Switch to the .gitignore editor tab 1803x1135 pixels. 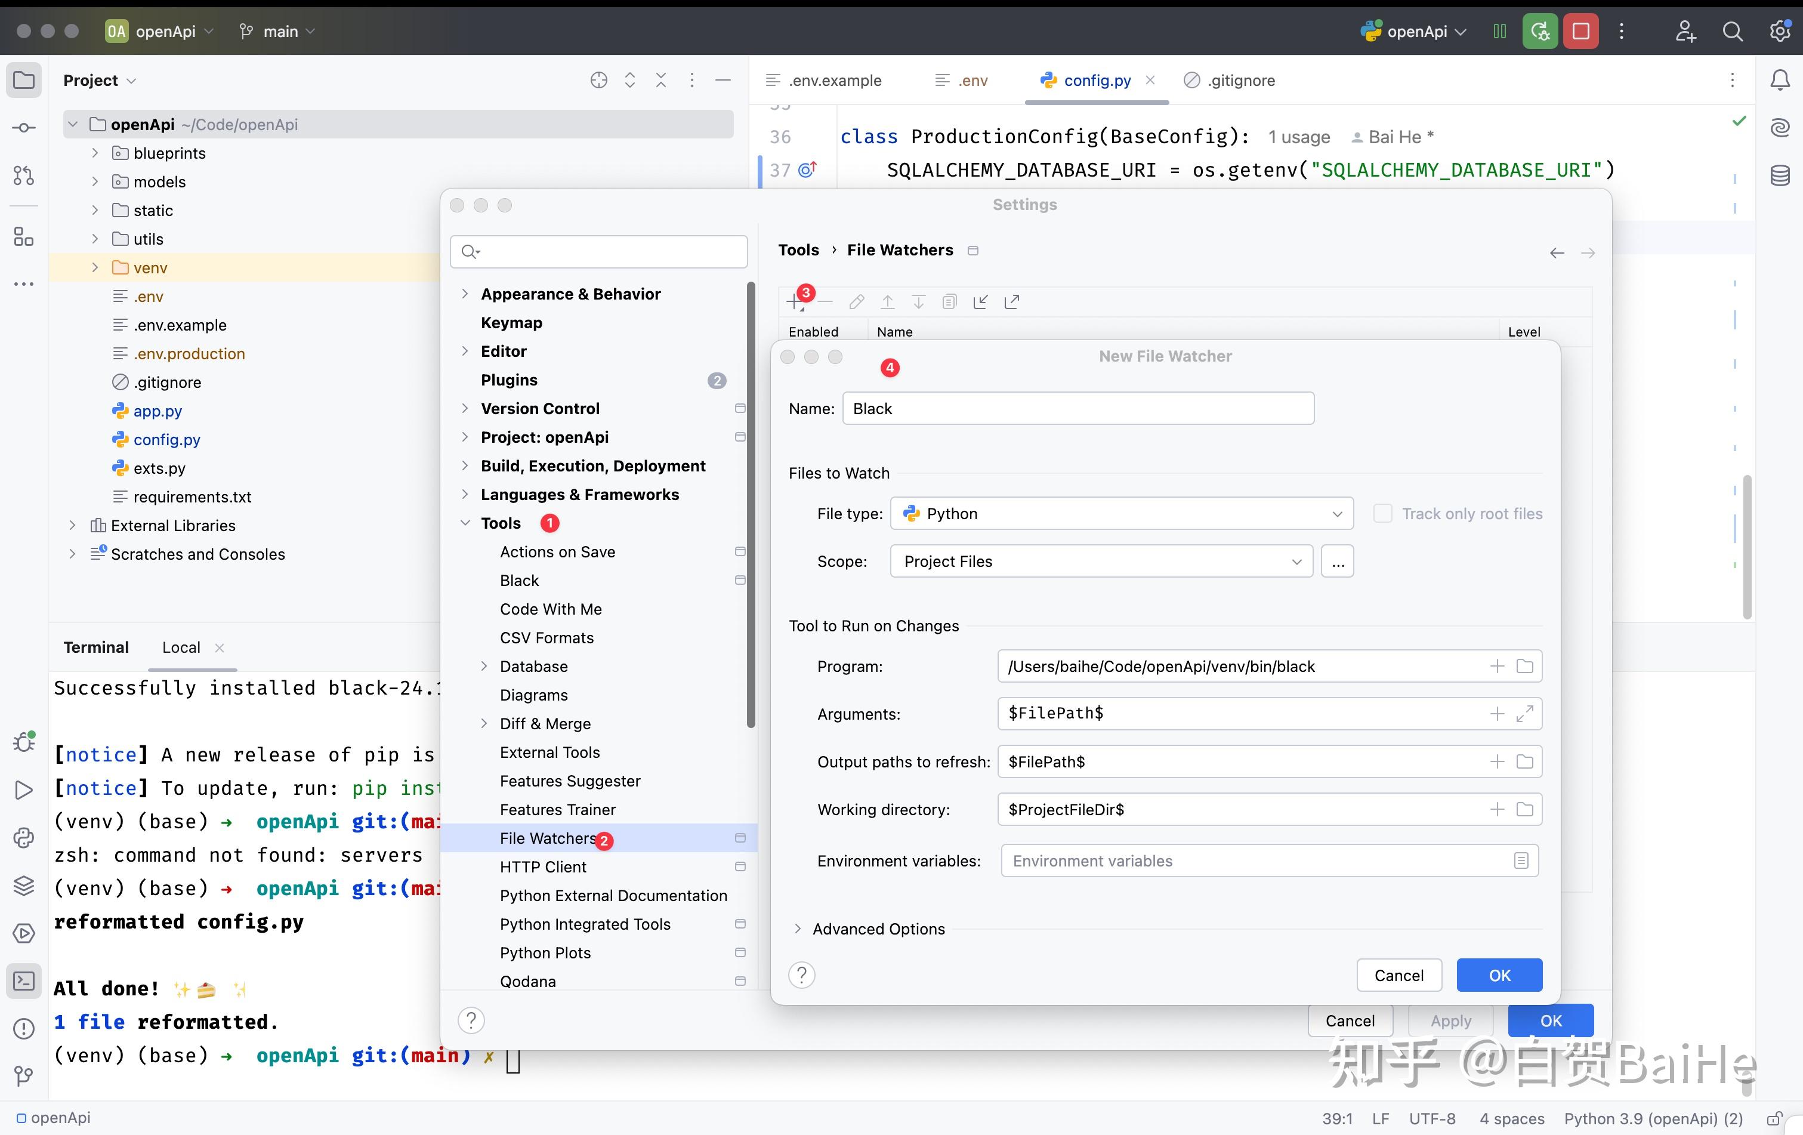point(1239,80)
